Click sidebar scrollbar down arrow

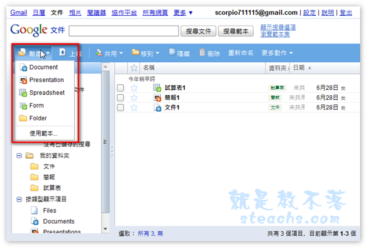(105, 229)
